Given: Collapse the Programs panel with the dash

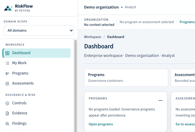Looking at the screenshot, I should point(161,100).
